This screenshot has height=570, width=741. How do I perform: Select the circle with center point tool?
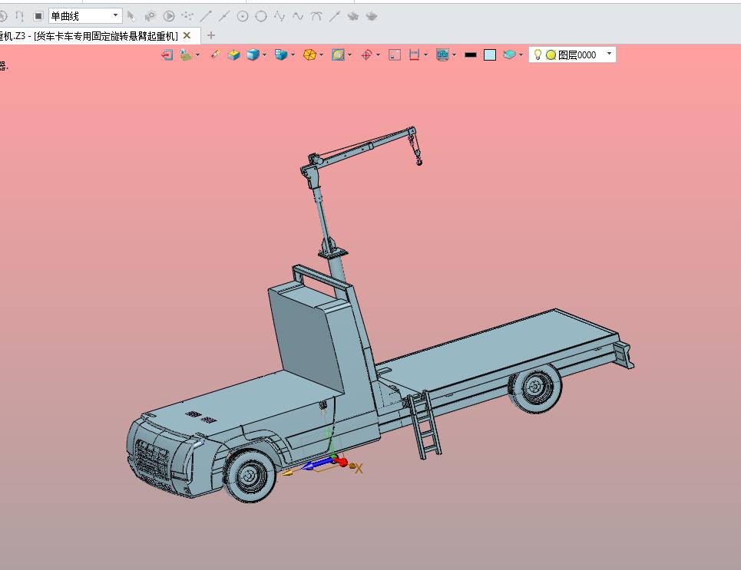pyautogui.click(x=243, y=16)
